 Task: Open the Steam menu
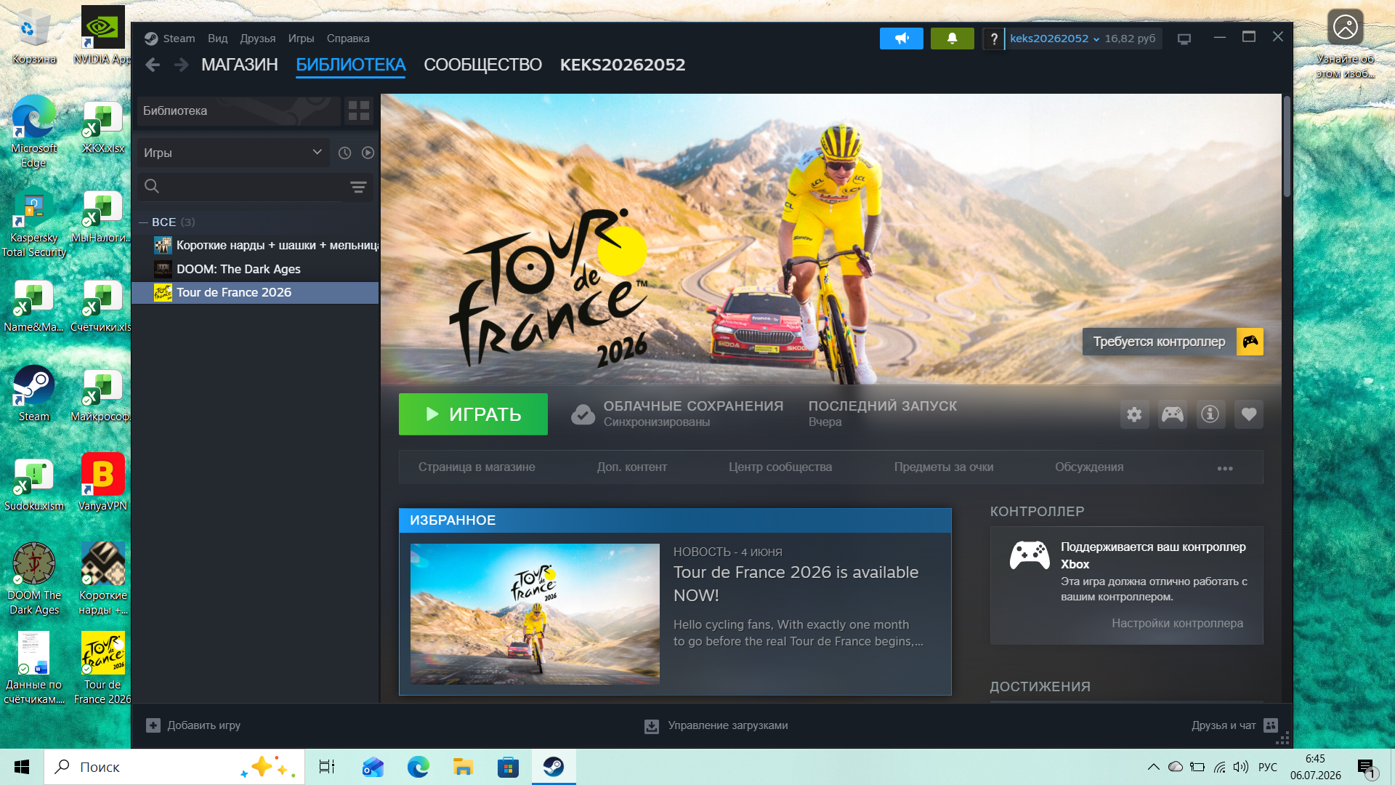[x=179, y=39]
